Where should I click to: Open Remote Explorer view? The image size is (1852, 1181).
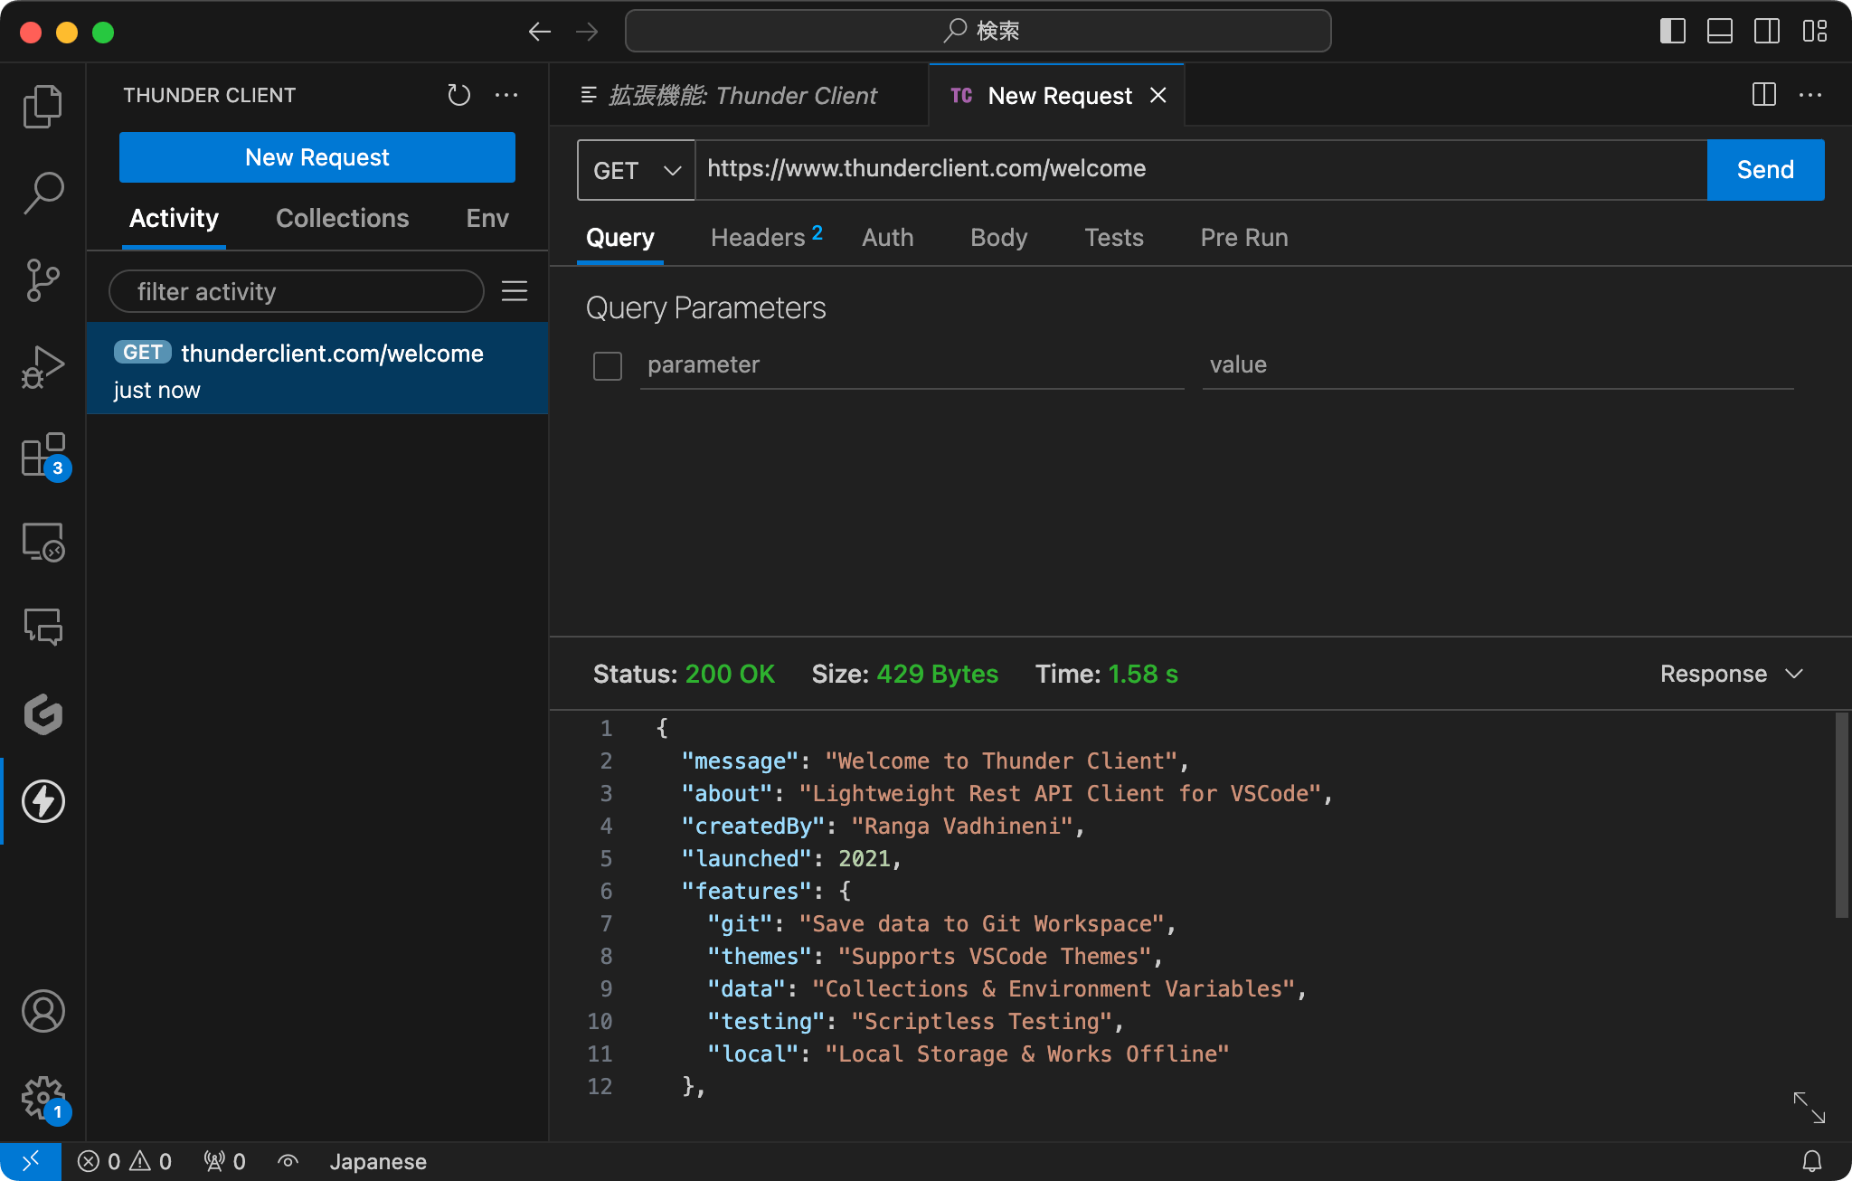[43, 542]
